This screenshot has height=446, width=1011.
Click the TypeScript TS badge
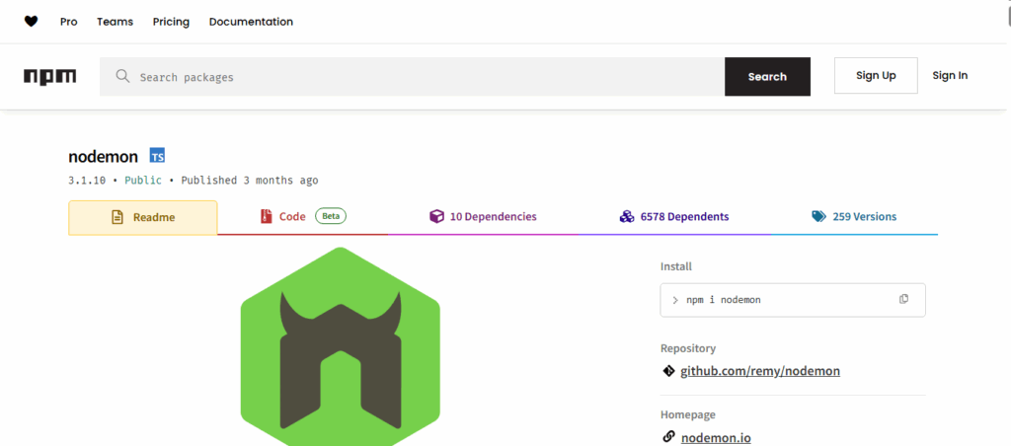tap(157, 155)
